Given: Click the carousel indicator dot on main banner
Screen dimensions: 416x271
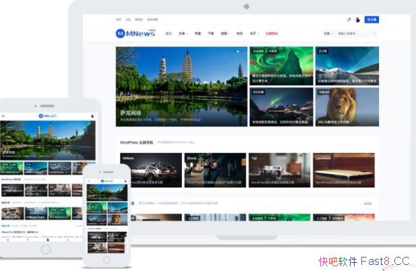Looking at the screenshot, I should point(237,51).
